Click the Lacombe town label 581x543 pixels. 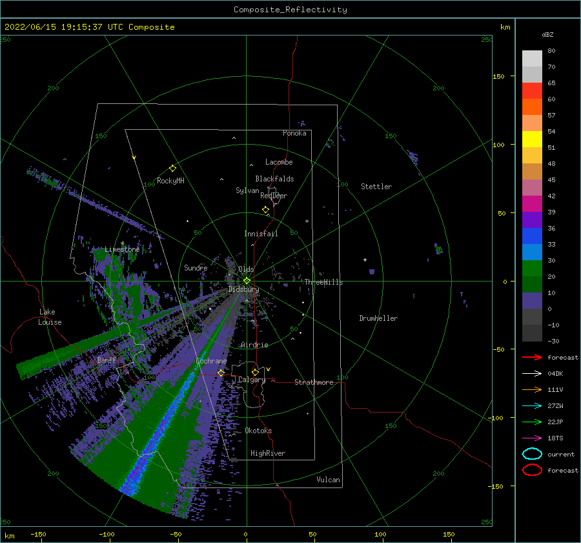(x=279, y=162)
